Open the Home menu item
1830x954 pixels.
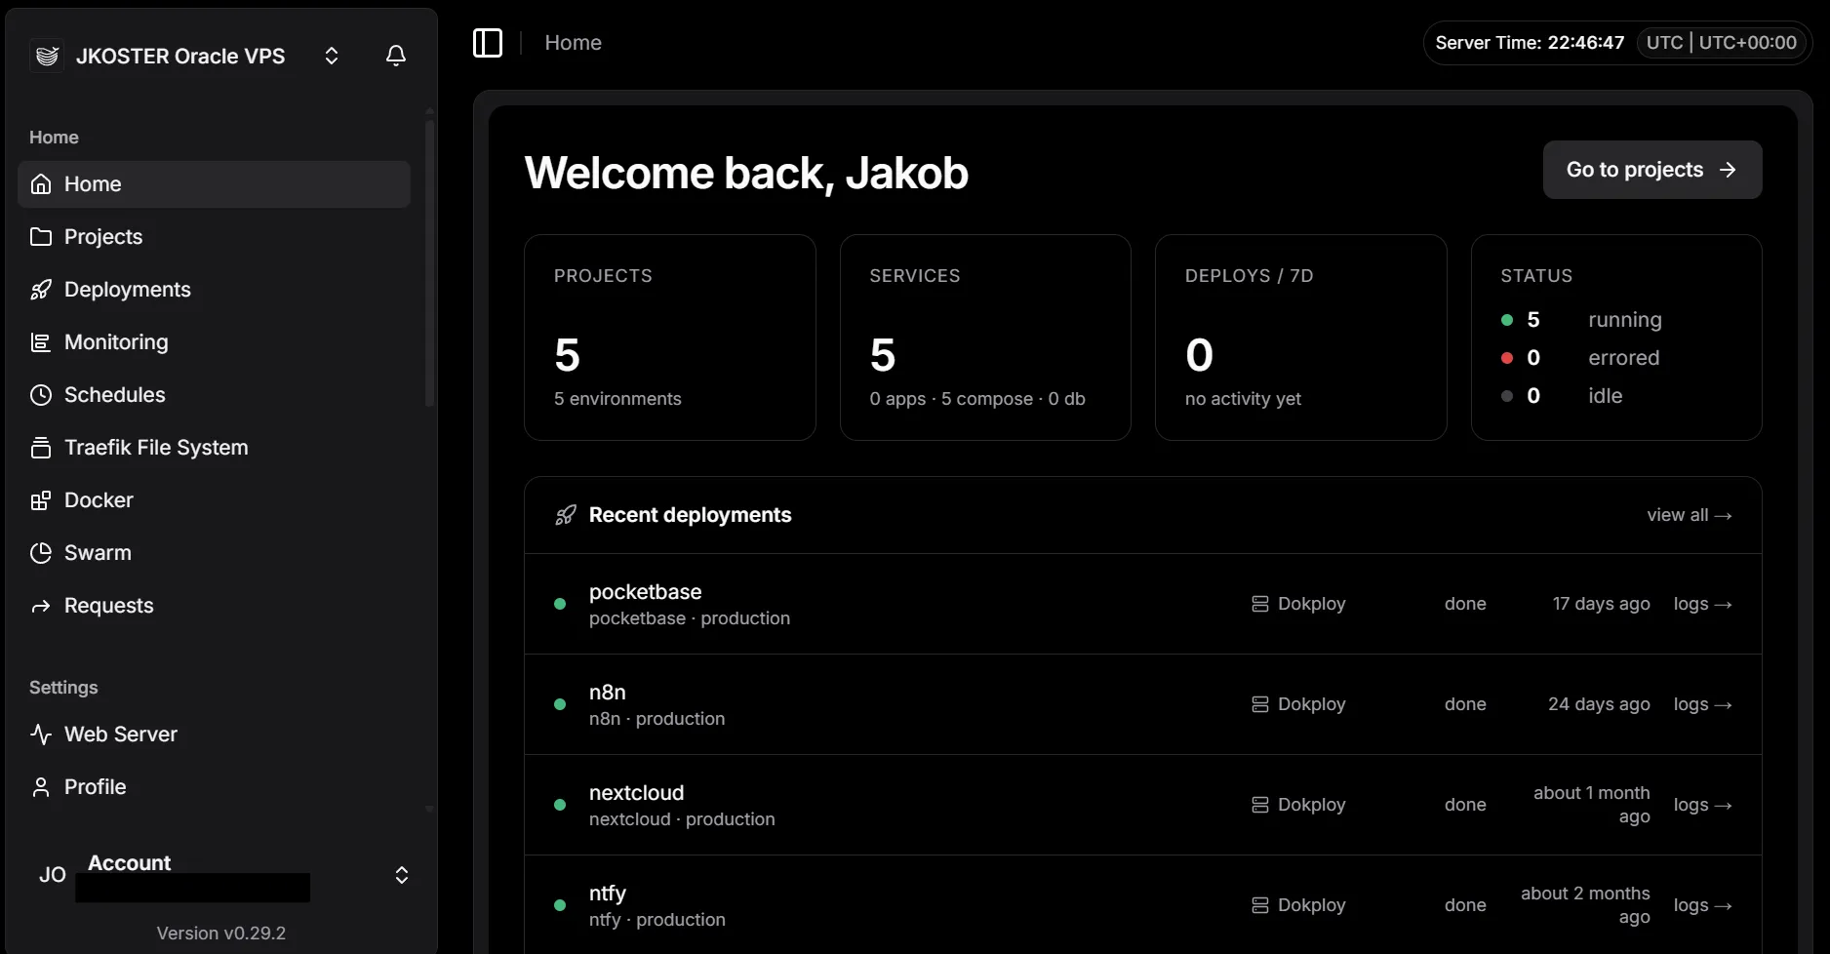point(215,184)
